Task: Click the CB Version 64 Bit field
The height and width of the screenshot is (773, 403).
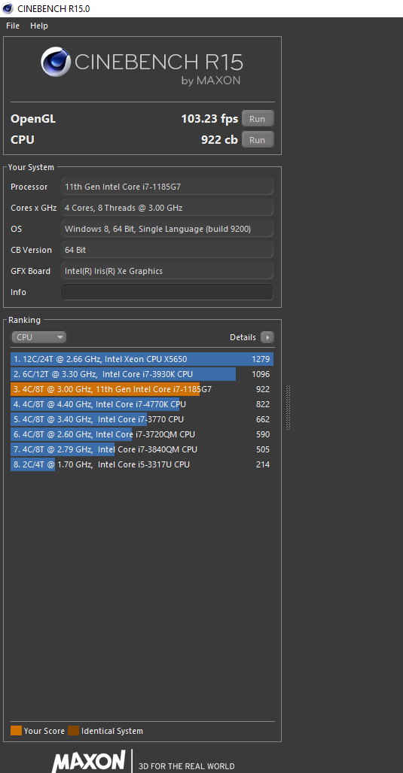Action: point(167,250)
